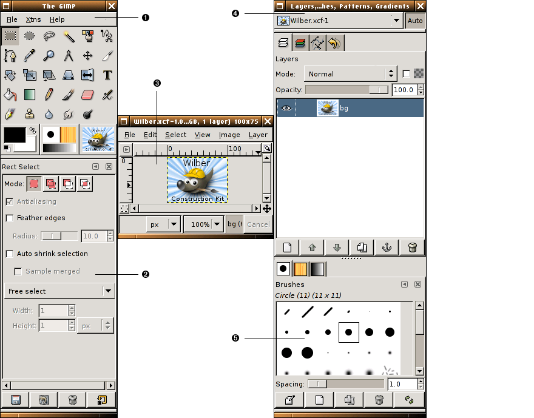The width and height of the screenshot is (534, 418).
Task: Click the Cancel button in status bar
Action: pyautogui.click(x=258, y=224)
